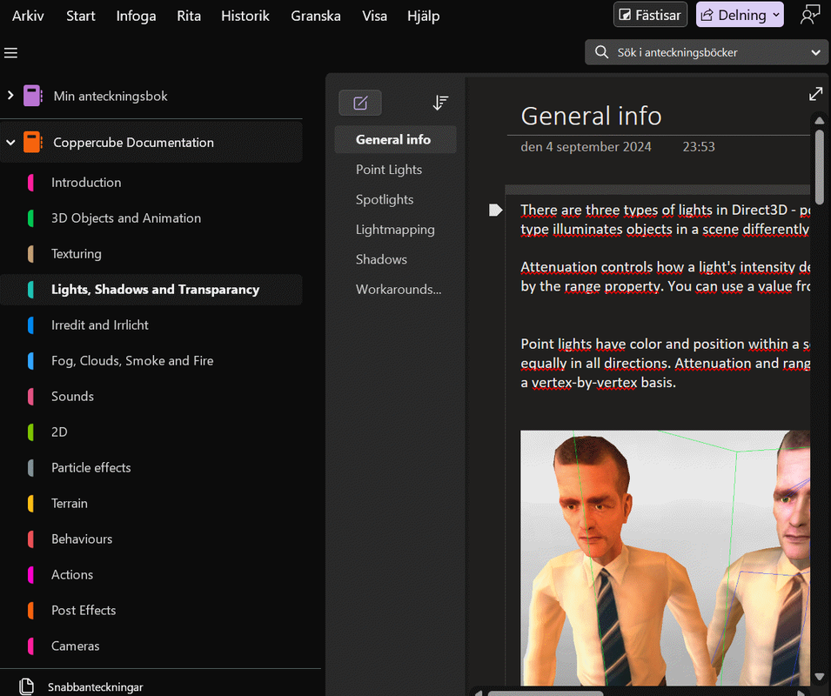Click the teal color tab of Lights section
The height and width of the screenshot is (696, 831).
pos(30,290)
